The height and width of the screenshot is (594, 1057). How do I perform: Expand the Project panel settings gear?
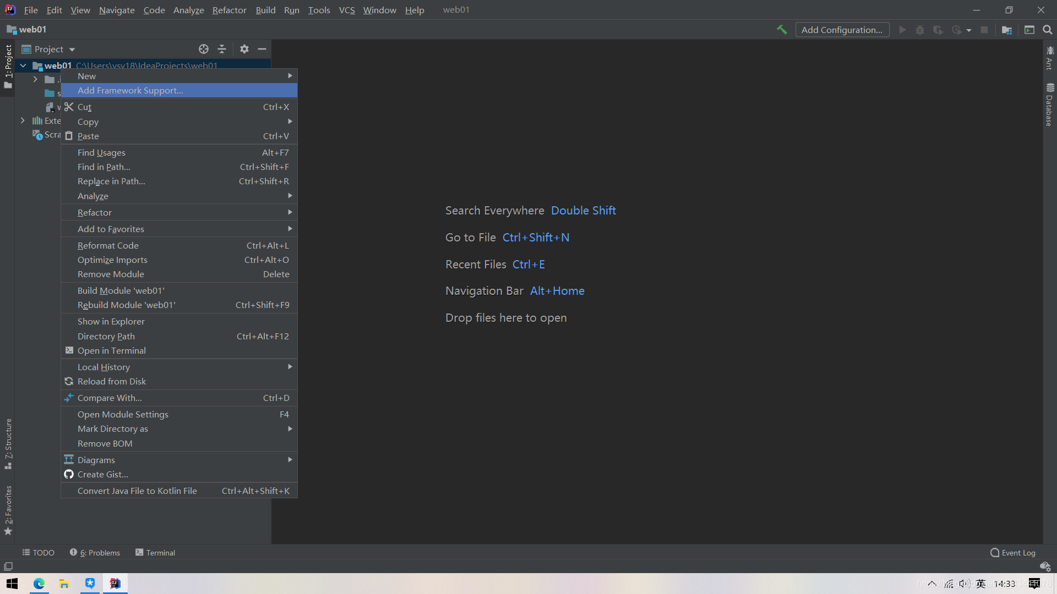[244, 48]
